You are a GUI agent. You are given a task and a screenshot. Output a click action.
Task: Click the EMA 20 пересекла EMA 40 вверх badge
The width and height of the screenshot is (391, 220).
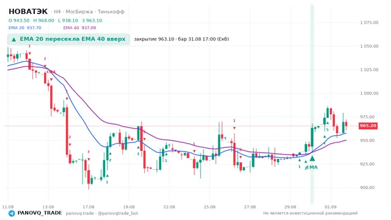tap(68, 39)
